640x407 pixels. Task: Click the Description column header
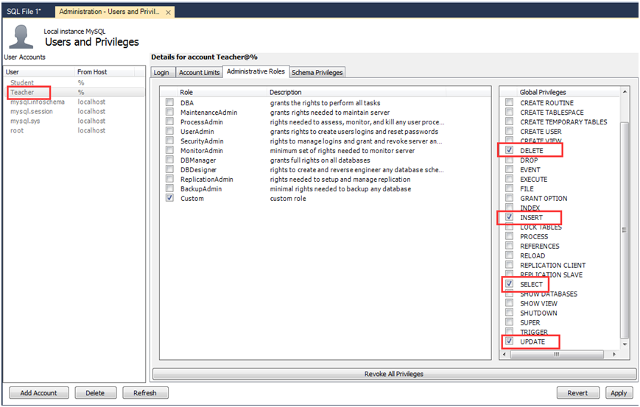tap(356, 92)
